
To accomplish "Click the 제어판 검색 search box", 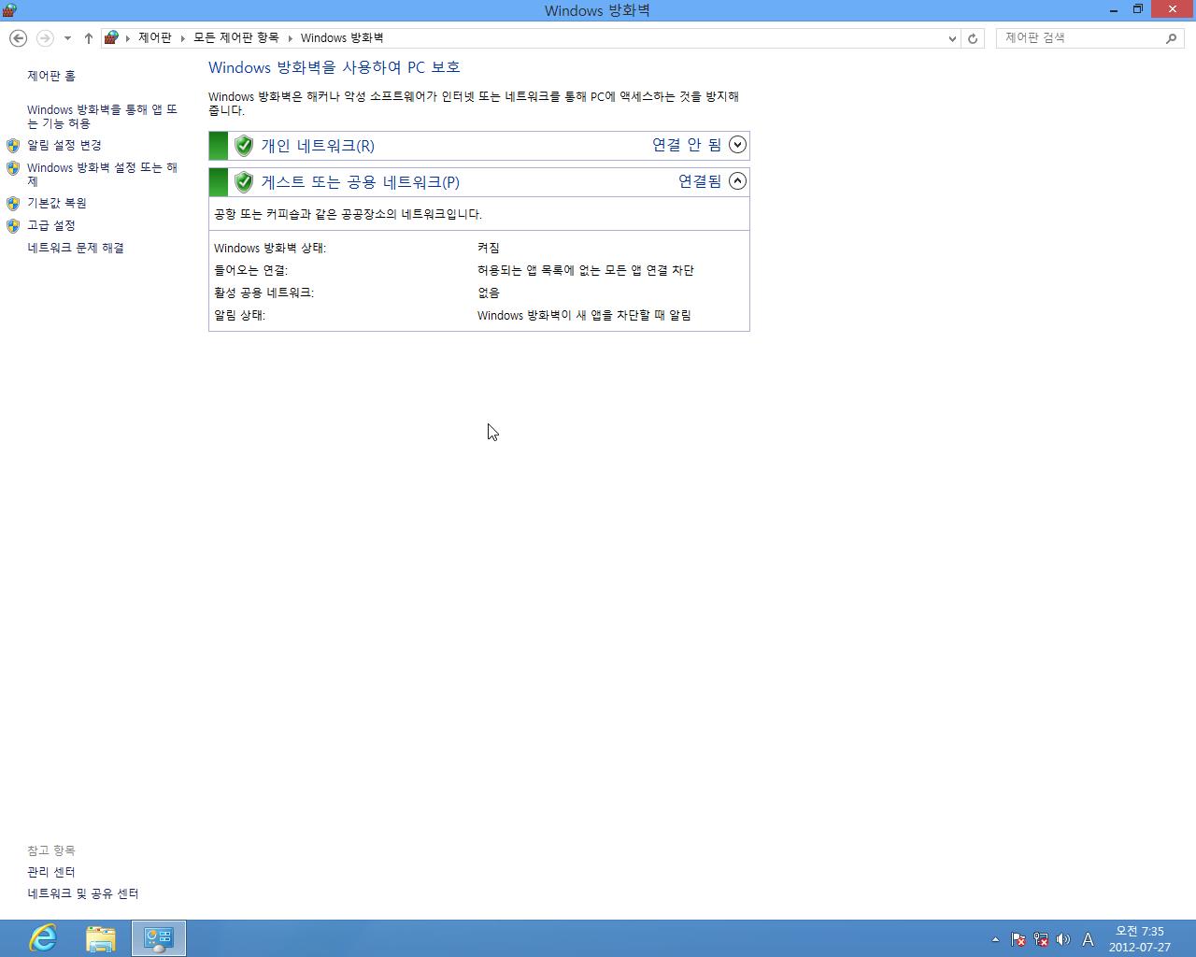I will 1080,38.
